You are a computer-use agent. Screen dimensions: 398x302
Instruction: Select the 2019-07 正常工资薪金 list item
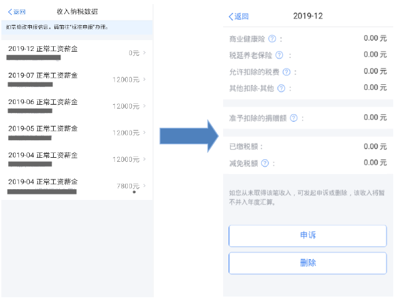[77, 80]
